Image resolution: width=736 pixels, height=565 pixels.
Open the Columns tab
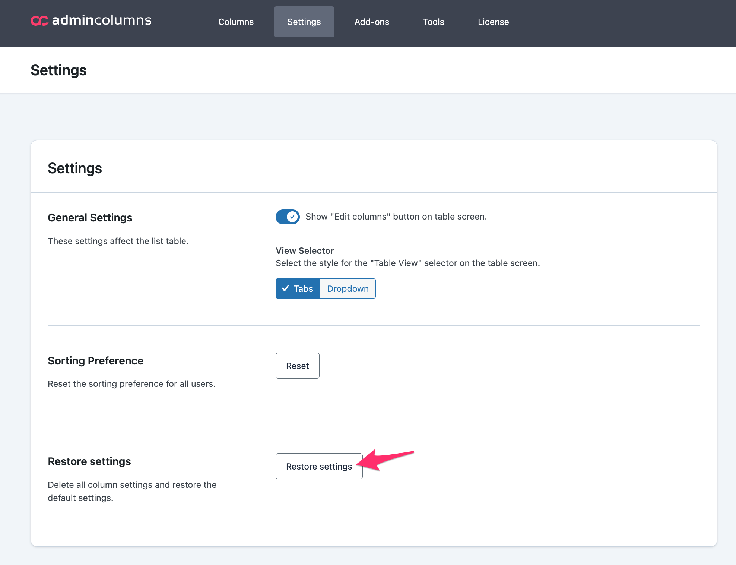(236, 22)
